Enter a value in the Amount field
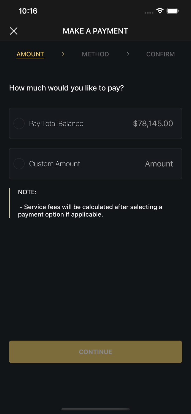This screenshot has width=191, height=414. (159, 164)
